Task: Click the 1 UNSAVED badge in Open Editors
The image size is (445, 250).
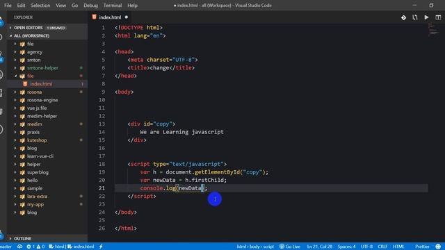Action: click(56, 28)
